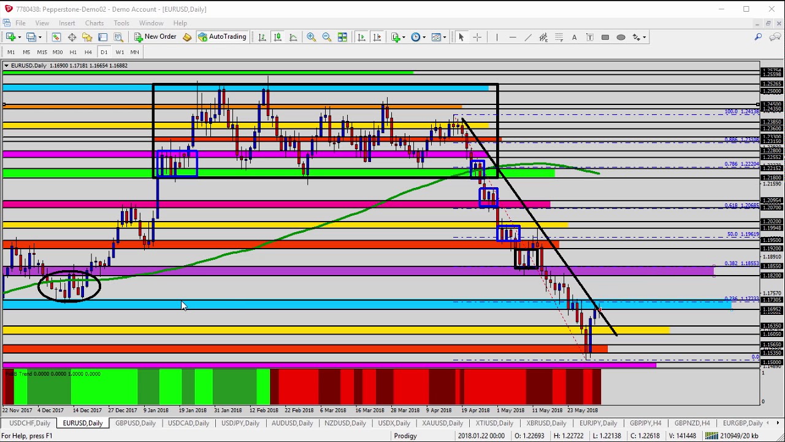The width and height of the screenshot is (785, 442).
Task: Select the Trendline drawing tool
Action: pyautogui.click(x=527, y=37)
